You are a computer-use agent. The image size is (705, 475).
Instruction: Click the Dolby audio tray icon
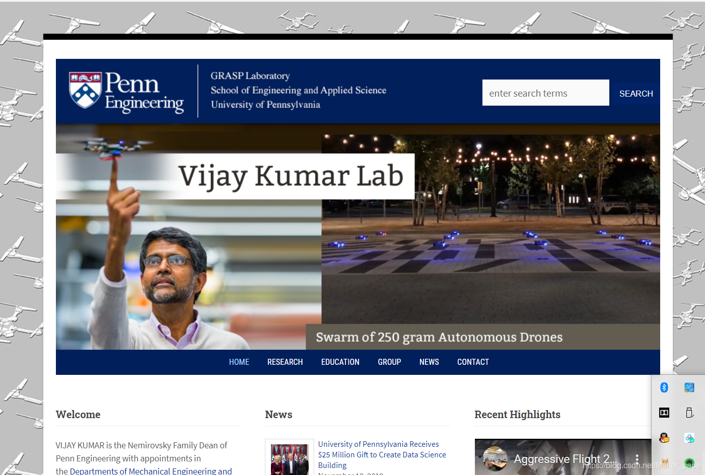click(x=664, y=413)
